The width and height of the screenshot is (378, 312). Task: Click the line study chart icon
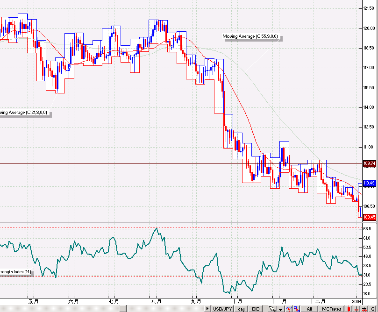click(x=288, y=309)
